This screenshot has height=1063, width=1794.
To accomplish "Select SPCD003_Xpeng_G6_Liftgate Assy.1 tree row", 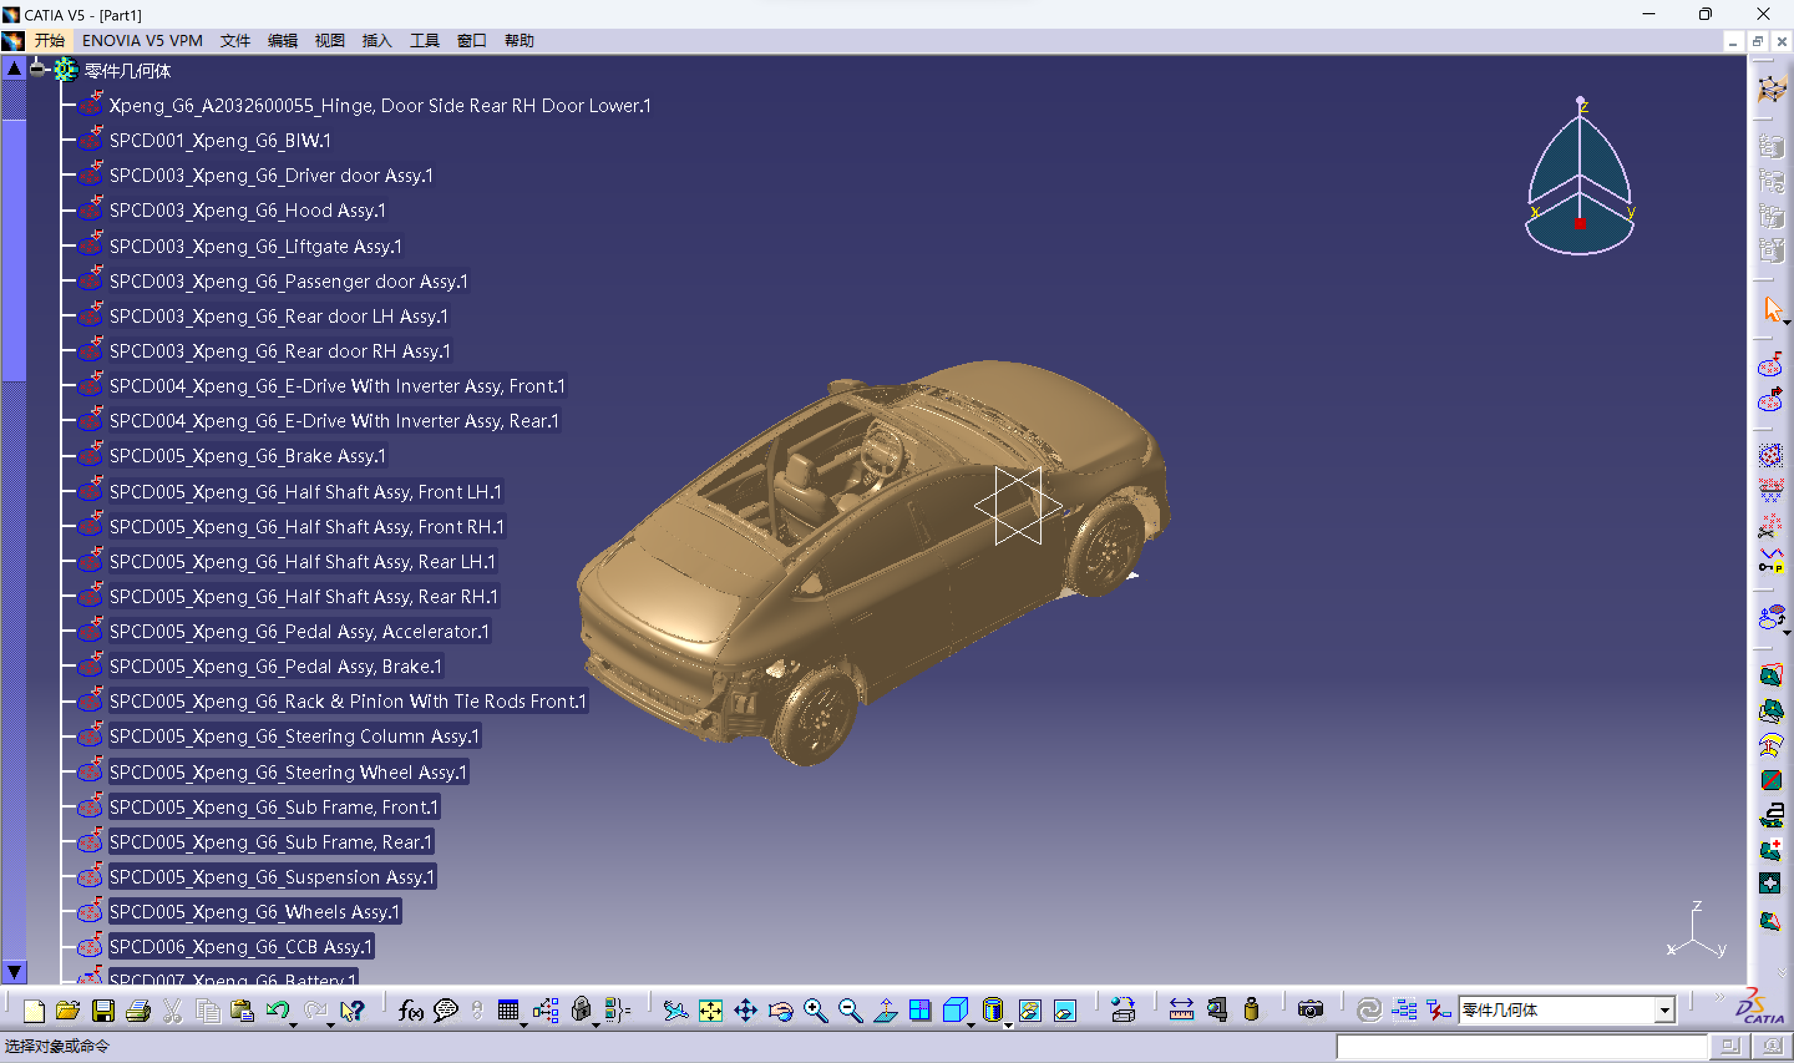I will point(255,246).
